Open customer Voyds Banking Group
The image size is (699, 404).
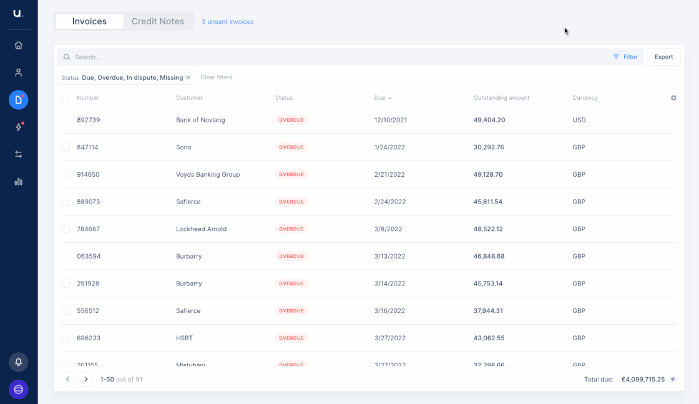208,174
